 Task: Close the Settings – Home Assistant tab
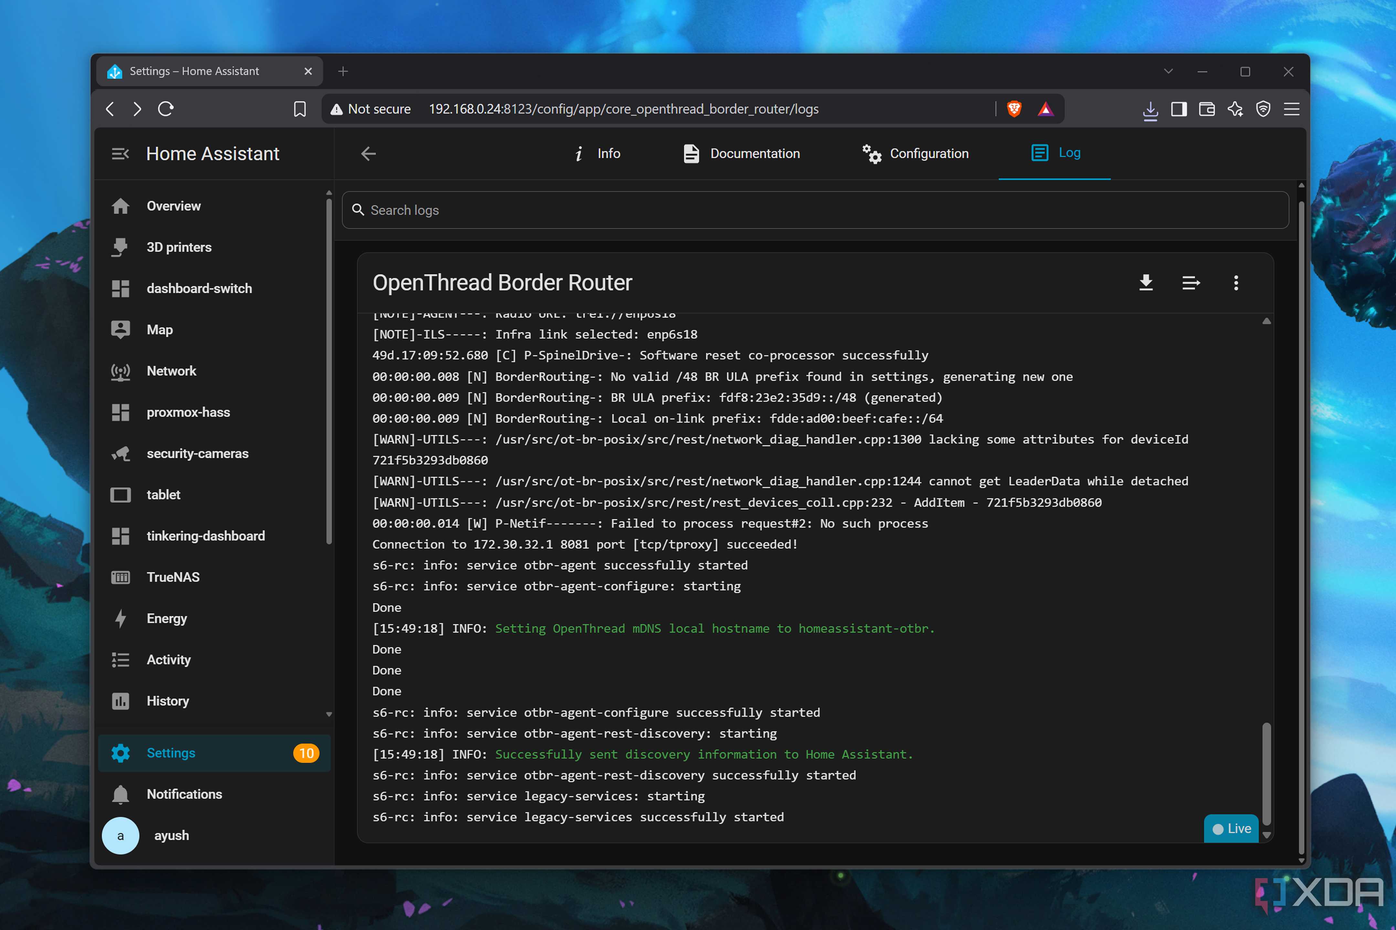[x=308, y=71]
